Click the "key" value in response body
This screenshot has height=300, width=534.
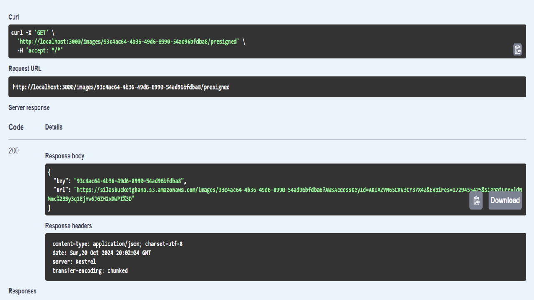click(x=129, y=181)
